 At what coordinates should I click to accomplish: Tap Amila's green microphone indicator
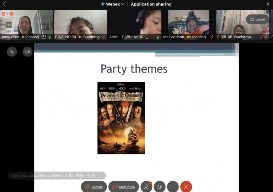coord(157,37)
